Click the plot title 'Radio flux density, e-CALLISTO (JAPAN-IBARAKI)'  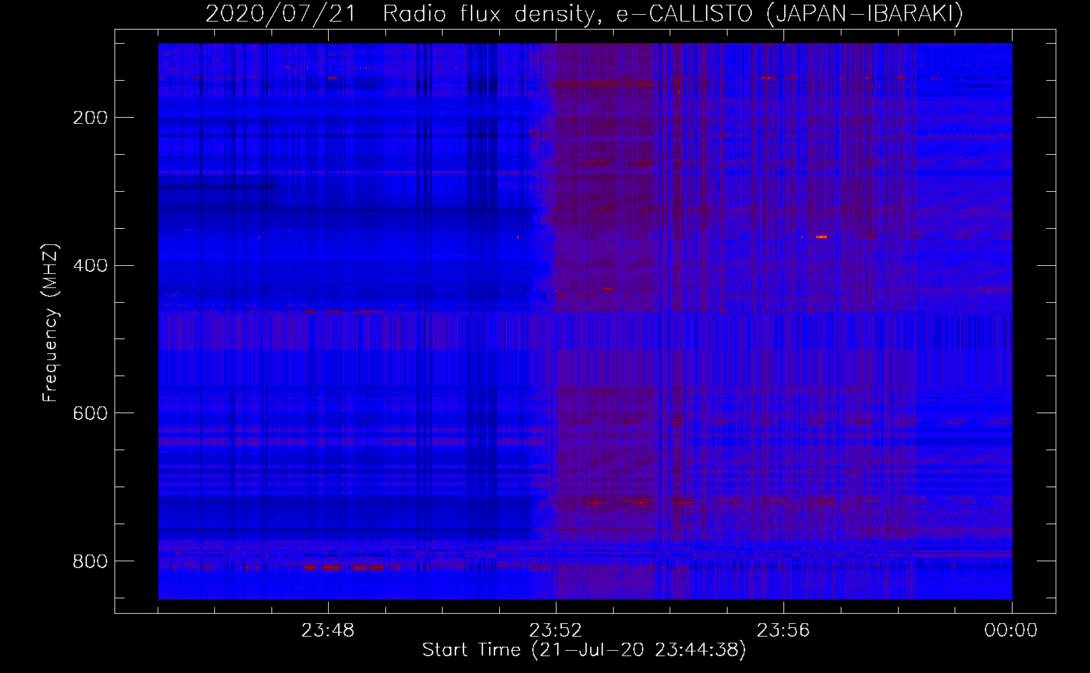673,13
